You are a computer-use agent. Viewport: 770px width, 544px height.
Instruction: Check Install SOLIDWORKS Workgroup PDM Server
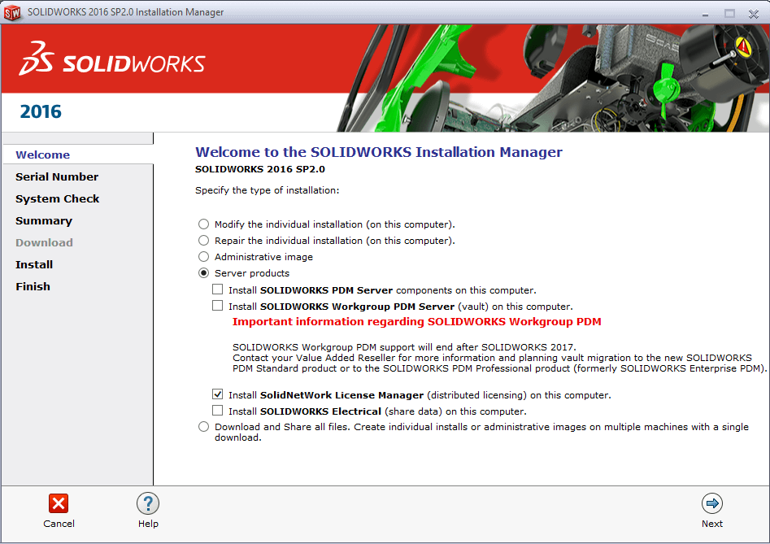[x=218, y=306]
